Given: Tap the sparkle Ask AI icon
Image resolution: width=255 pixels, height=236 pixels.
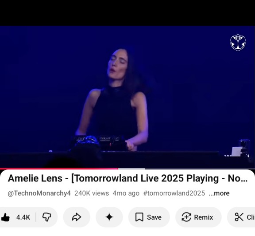Looking at the screenshot, I should point(109,217).
